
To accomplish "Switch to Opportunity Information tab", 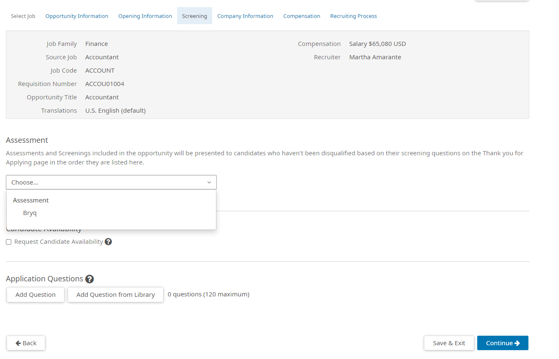I will click(77, 16).
